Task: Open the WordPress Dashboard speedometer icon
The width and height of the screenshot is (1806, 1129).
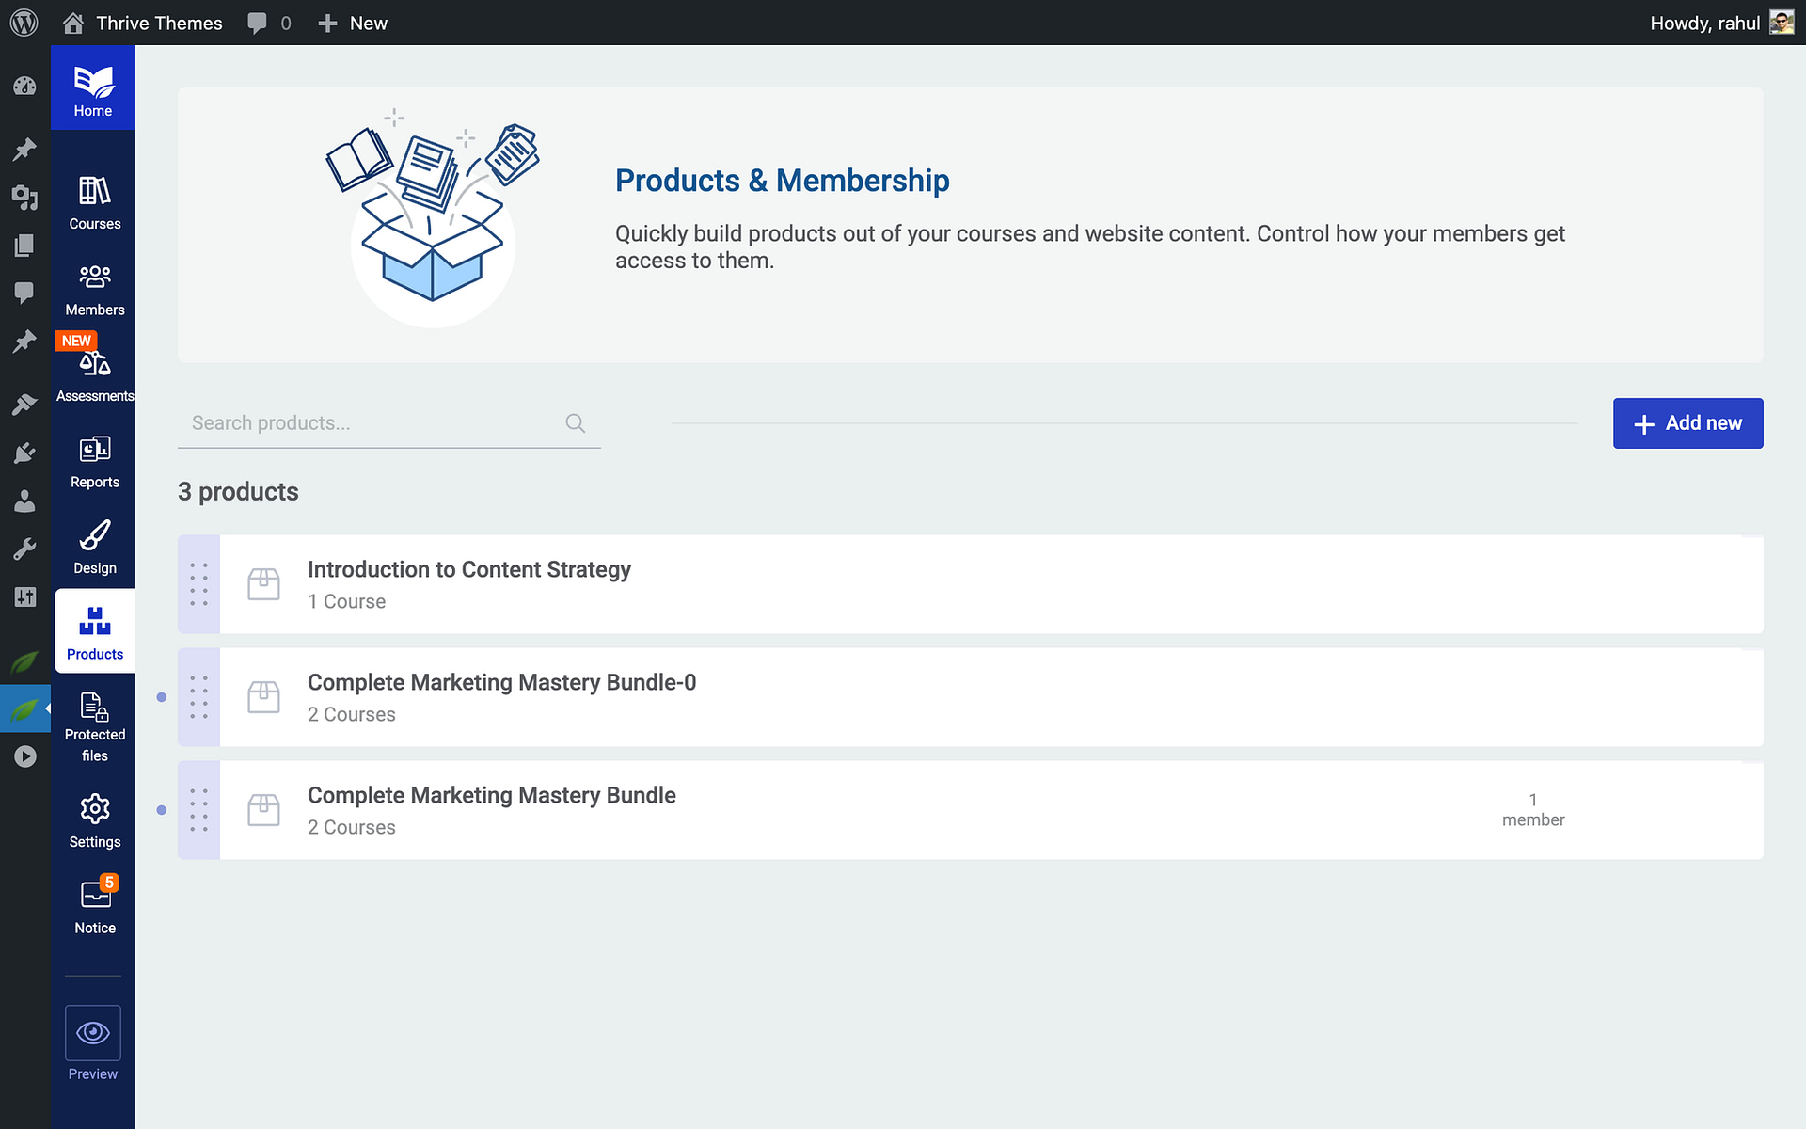Action: tap(25, 87)
